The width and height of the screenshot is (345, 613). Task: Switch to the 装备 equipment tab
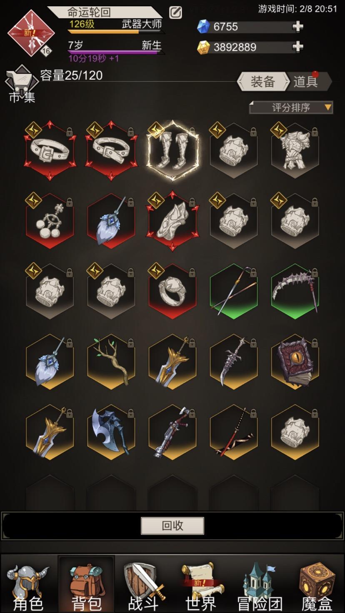[x=262, y=82]
